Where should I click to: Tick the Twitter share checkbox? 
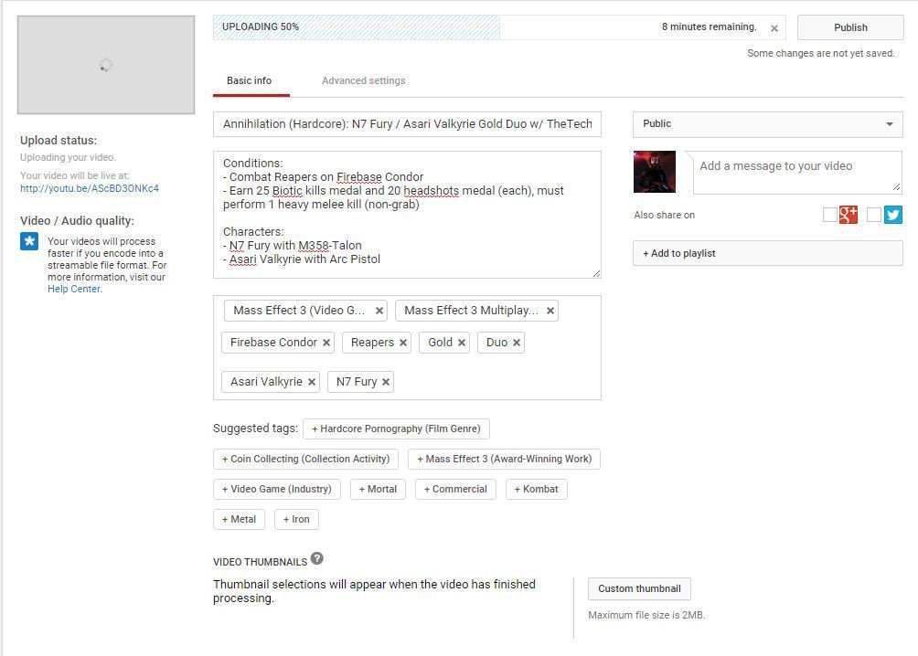(x=874, y=215)
